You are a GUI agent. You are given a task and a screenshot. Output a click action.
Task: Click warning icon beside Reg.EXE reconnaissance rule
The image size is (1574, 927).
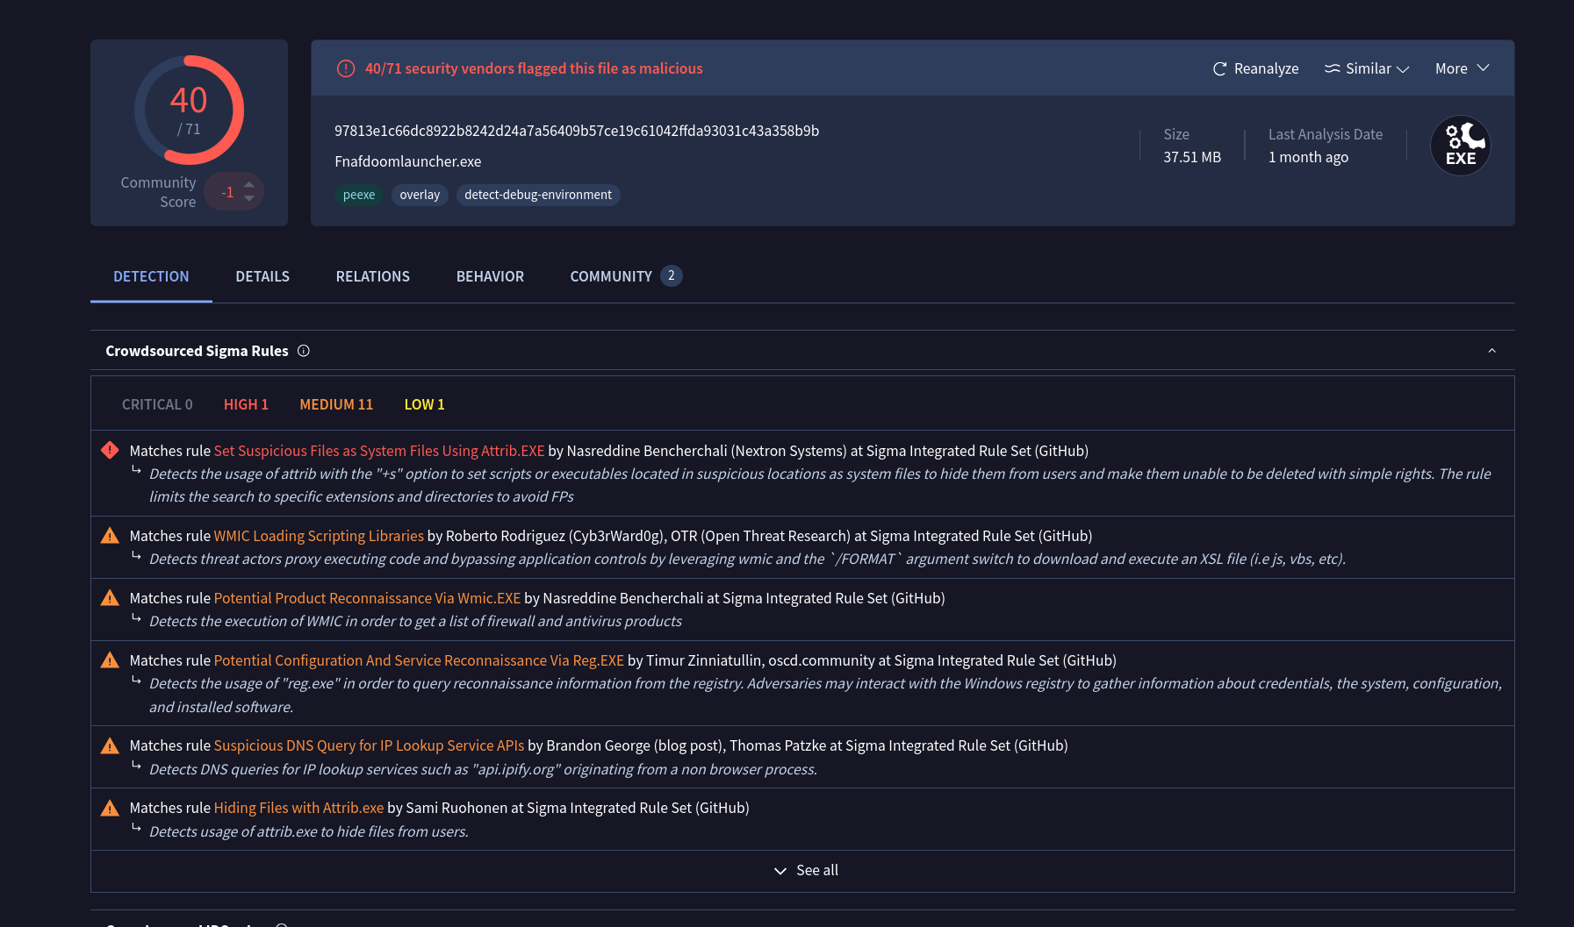point(110,660)
